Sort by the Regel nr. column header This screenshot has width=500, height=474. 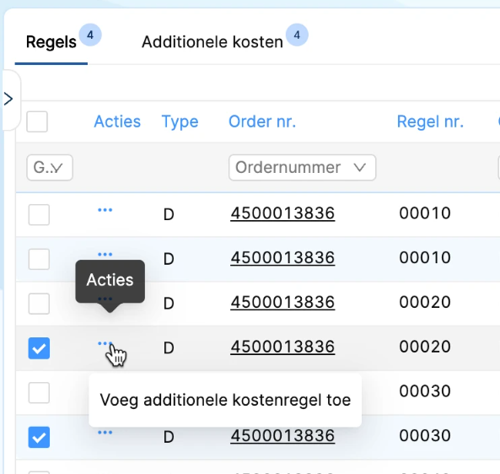coord(430,121)
